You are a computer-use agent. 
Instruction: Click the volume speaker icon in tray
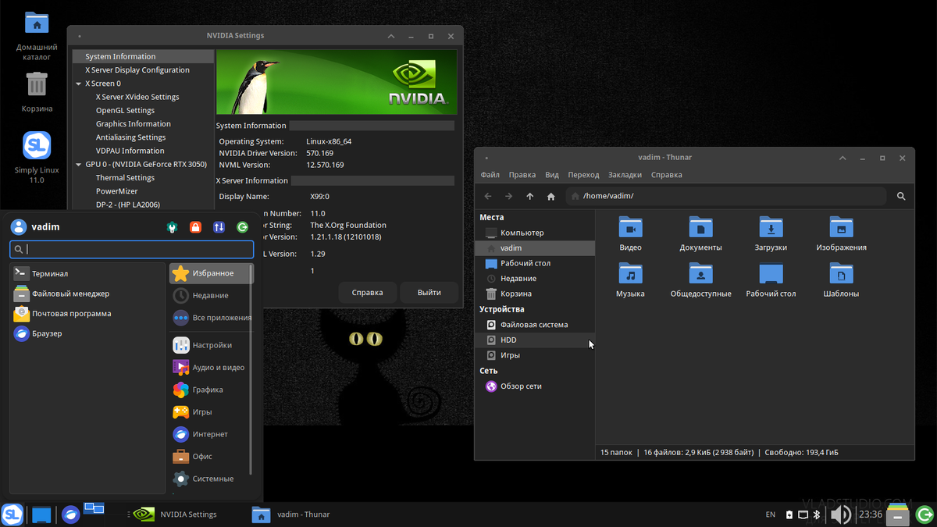click(841, 515)
